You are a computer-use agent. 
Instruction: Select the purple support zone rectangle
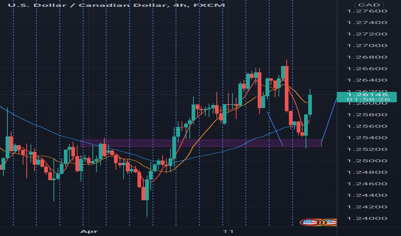[201, 143]
